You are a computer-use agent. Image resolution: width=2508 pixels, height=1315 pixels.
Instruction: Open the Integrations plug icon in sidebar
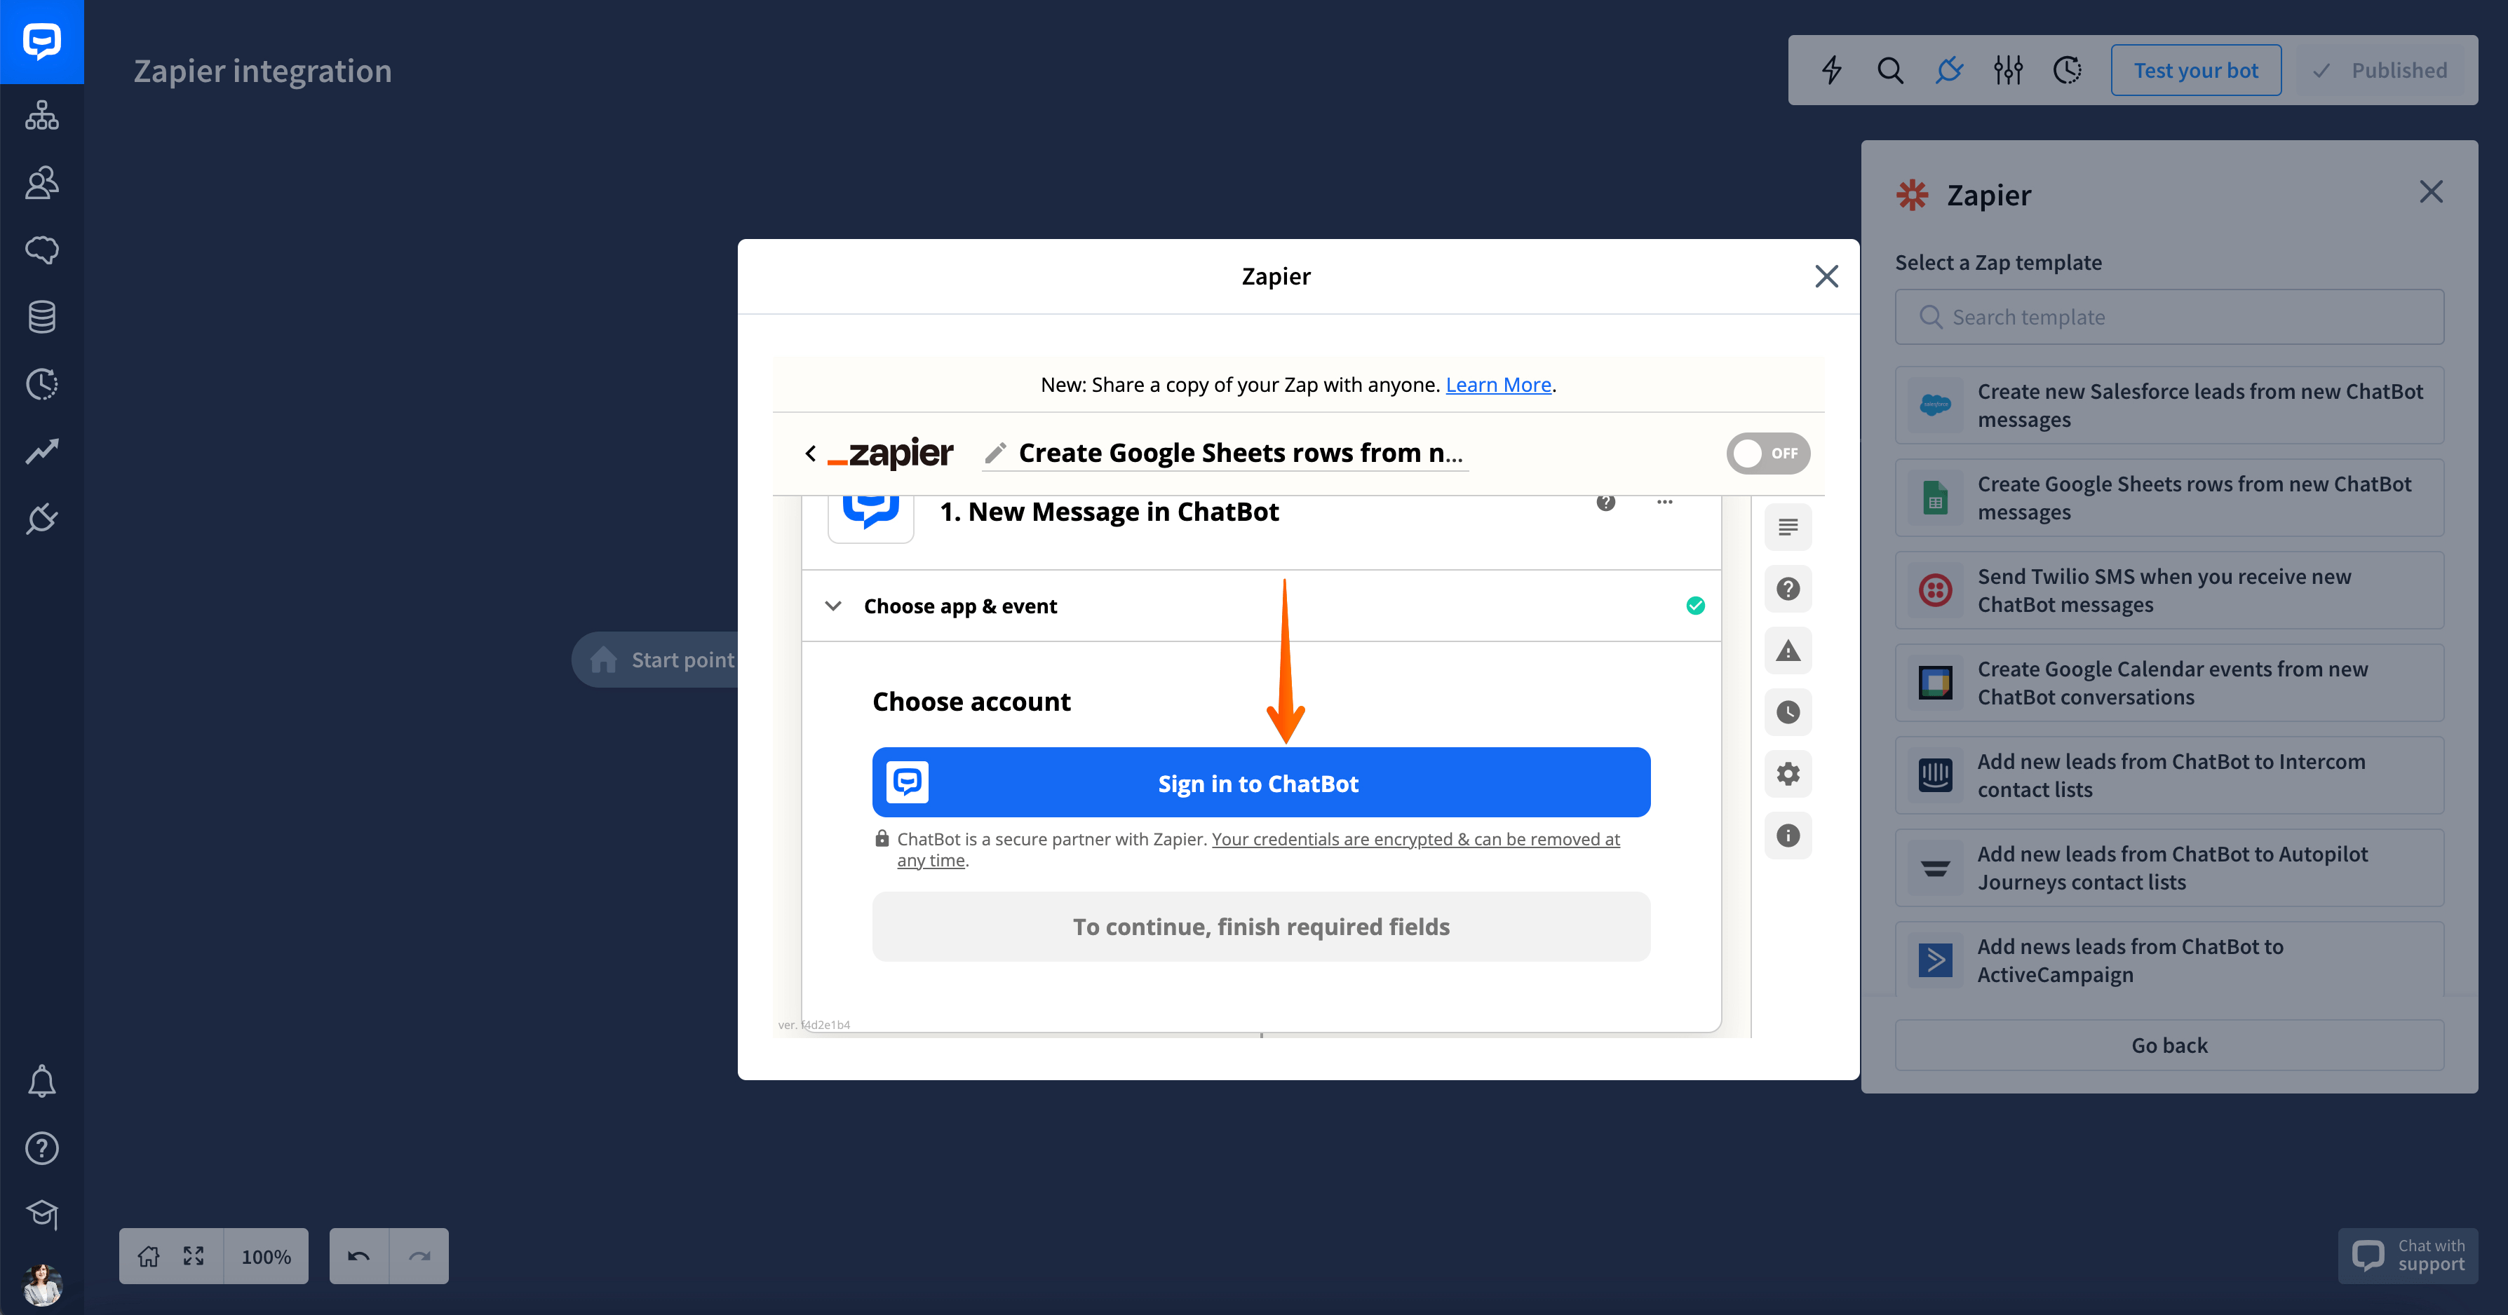pyautogui.click(x=42, y=519)
